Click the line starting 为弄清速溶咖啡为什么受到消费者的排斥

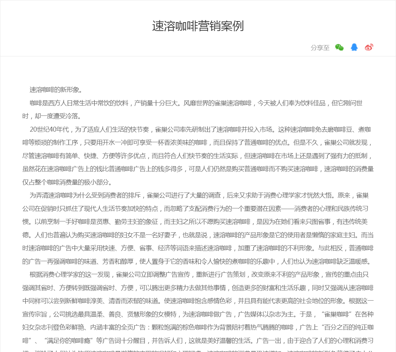pos(199,195)
